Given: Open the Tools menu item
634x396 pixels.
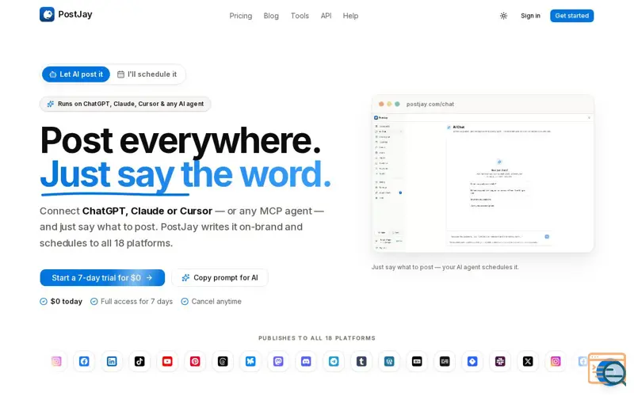Looking at the screenshot, I should pyautogui.click(x=300, y=16).
